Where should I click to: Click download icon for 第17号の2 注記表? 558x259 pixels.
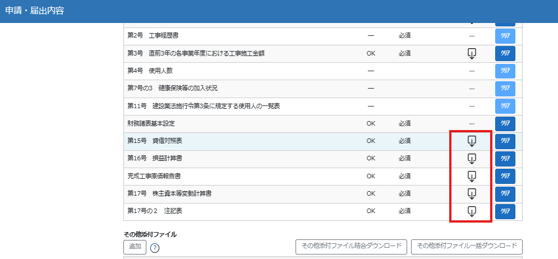point(472,211)
